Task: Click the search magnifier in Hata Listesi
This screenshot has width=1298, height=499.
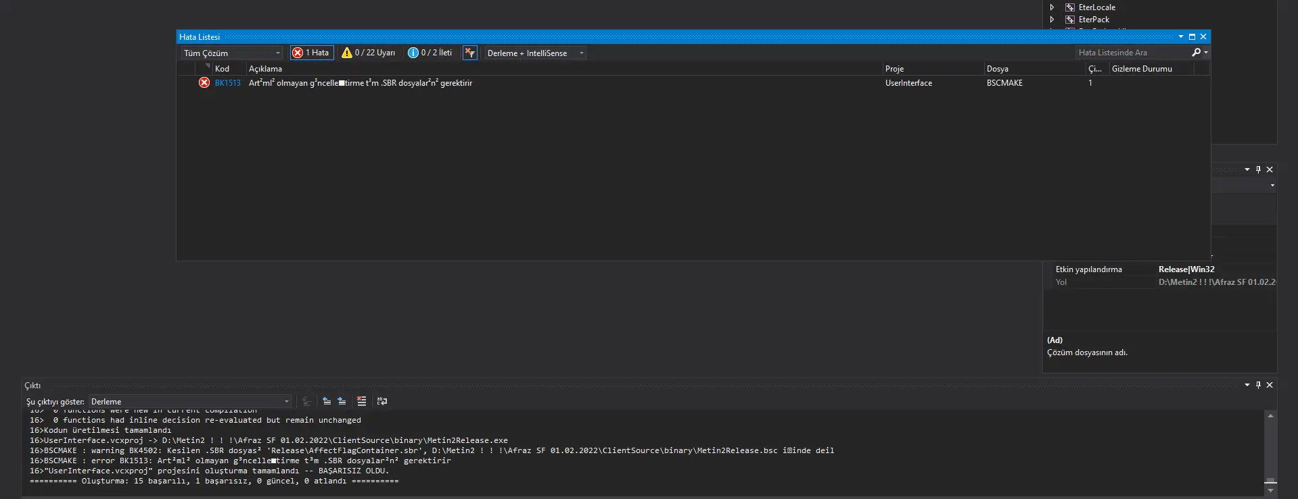Action: click(1196, 53)
